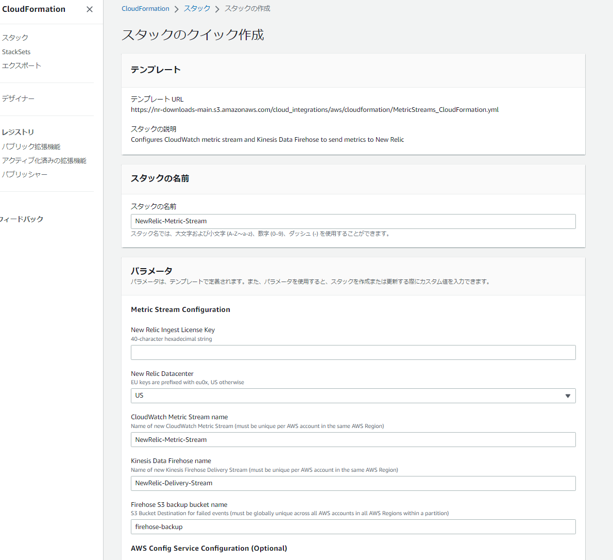This screenshot has height=560, width=613.
Task: Open エクスポート in sidebar
Action: click(22, 65)
